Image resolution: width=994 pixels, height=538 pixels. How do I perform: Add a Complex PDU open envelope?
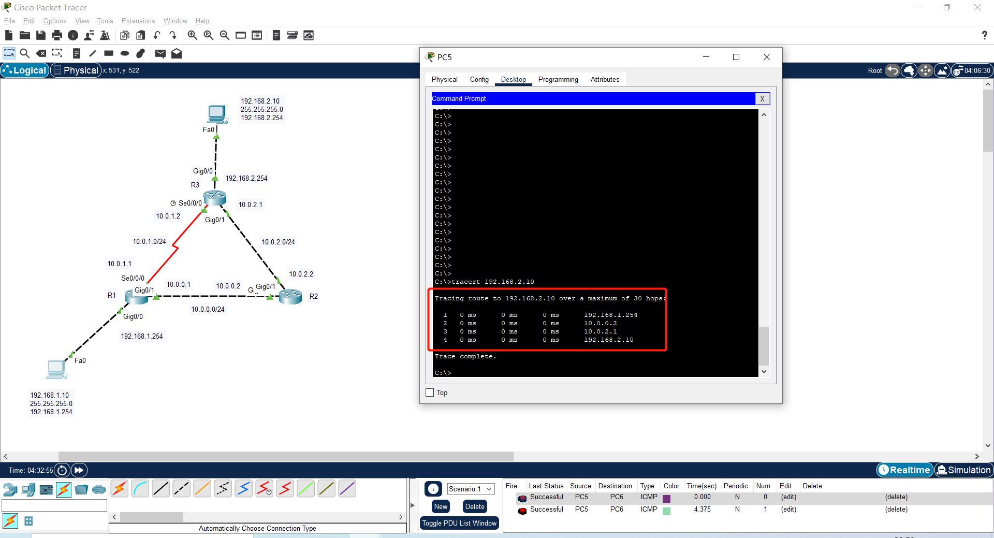[x=177, y=53]
